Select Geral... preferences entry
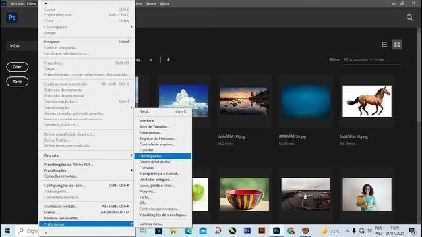422x237 pixels. click(163, 111)
